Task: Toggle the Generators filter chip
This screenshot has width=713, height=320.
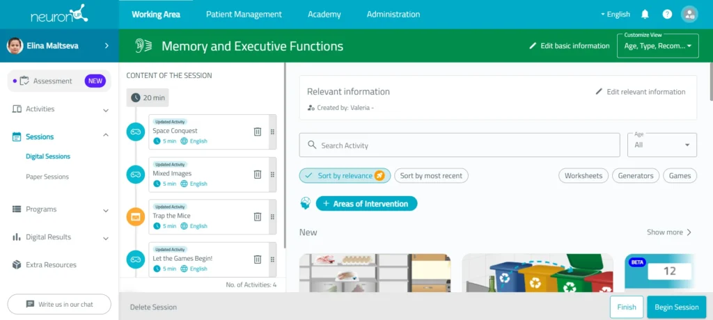Action: click(x=636, y=175)
